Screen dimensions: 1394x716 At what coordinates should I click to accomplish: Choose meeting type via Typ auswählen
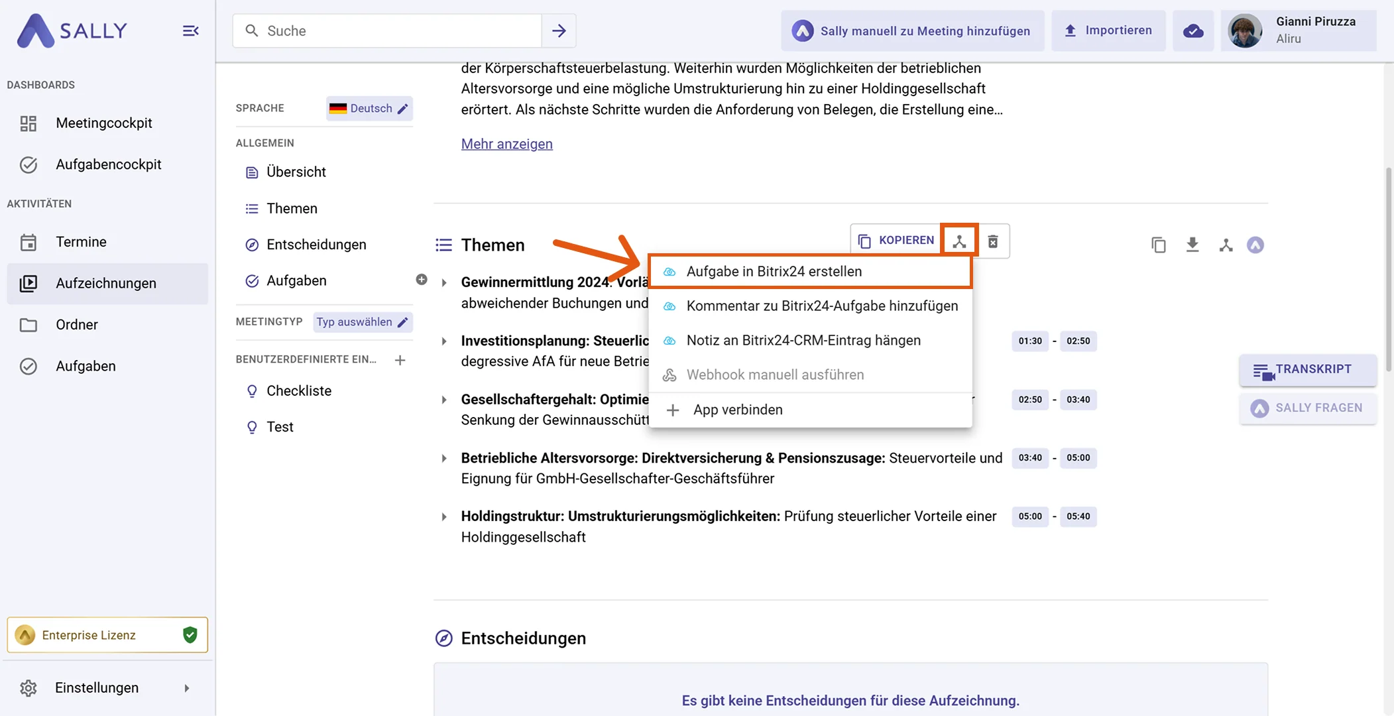coord(363,322)
